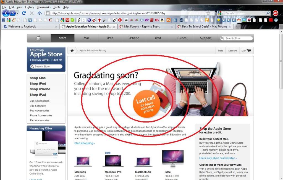Open the History menu

click(30, 7)
